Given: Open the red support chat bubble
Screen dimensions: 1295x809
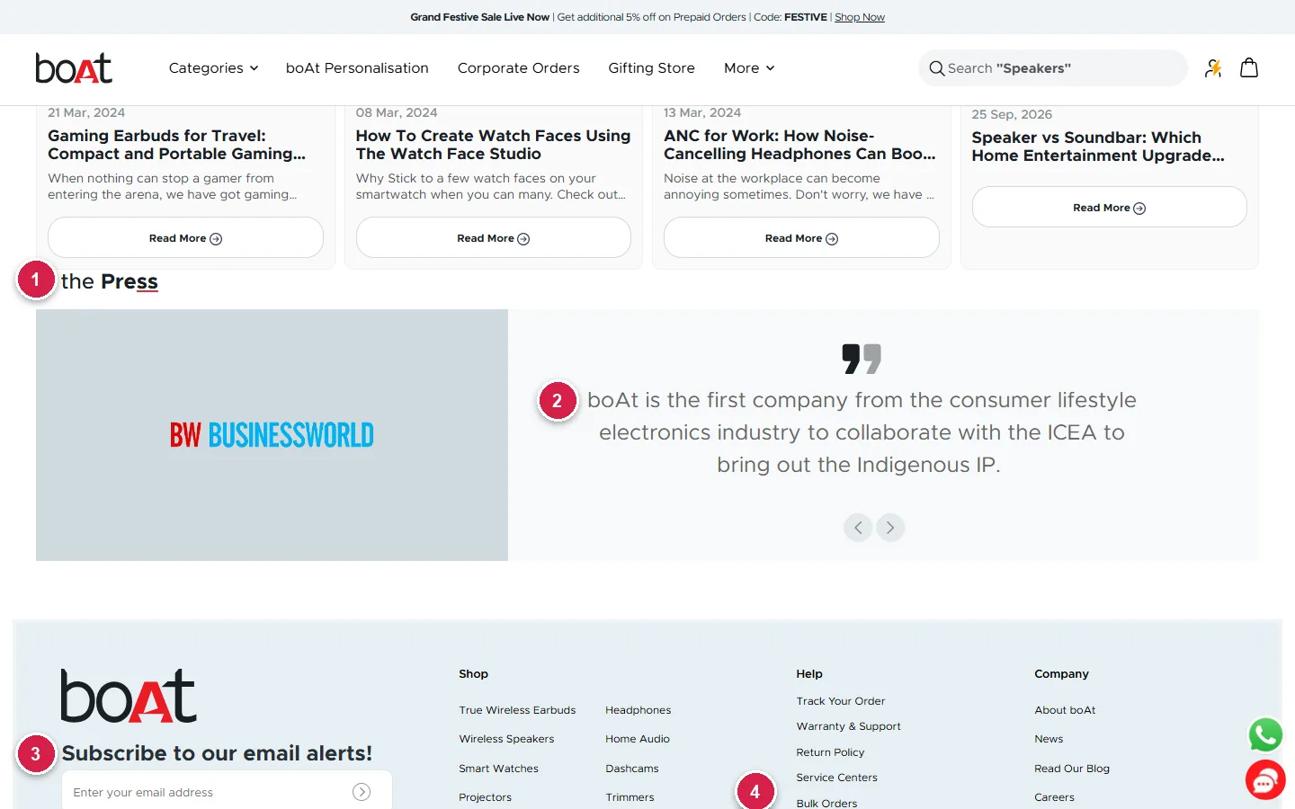Looking at the screenshot, I should click(x=1265, y=780).
